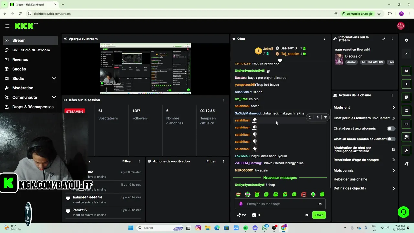Toggle the wrench widget icon in right rail
The width and height of the screenshot is (414, 233).
(x=406, y=150)
